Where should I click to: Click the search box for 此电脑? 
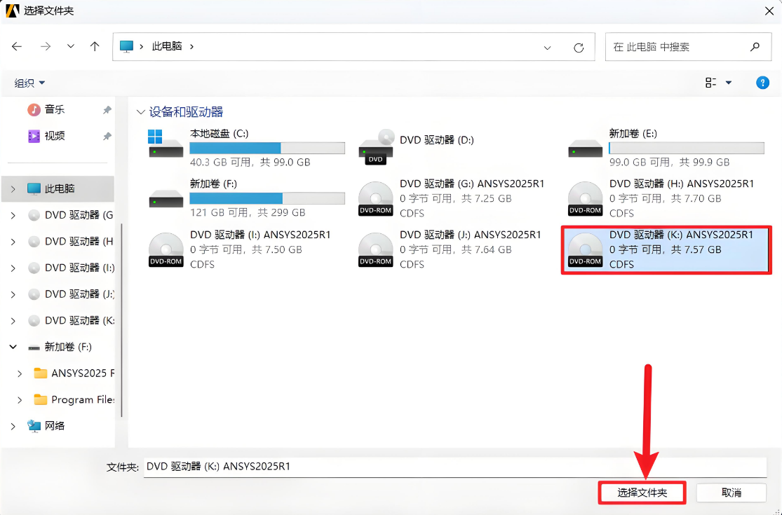688,47
